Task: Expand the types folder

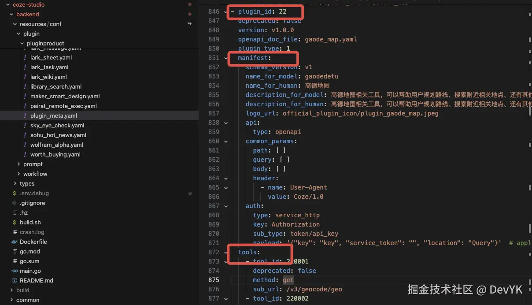Action: [x=15, y=184]
